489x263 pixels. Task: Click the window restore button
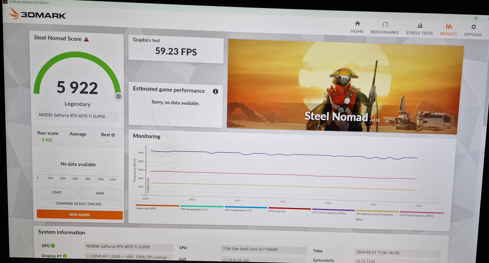coord(476,18)
